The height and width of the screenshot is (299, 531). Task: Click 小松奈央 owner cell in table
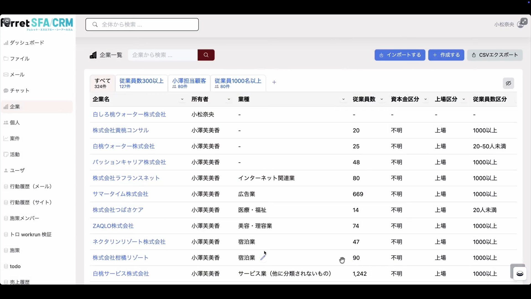click(203, 114)
